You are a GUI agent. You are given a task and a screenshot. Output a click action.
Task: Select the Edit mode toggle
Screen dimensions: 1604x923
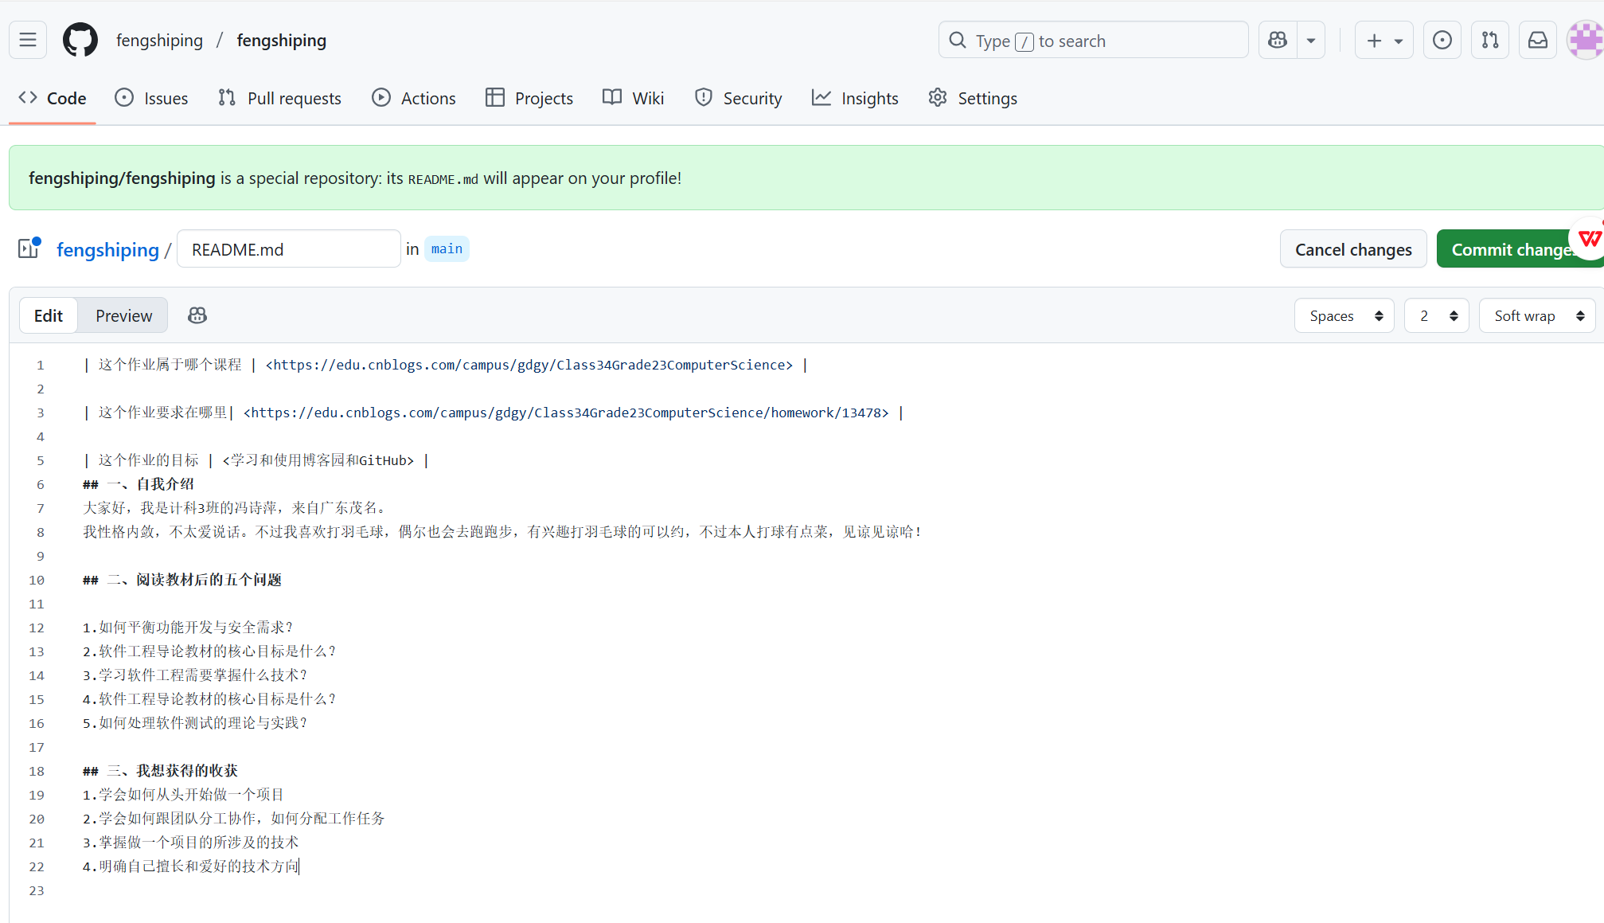click(49, 315)
